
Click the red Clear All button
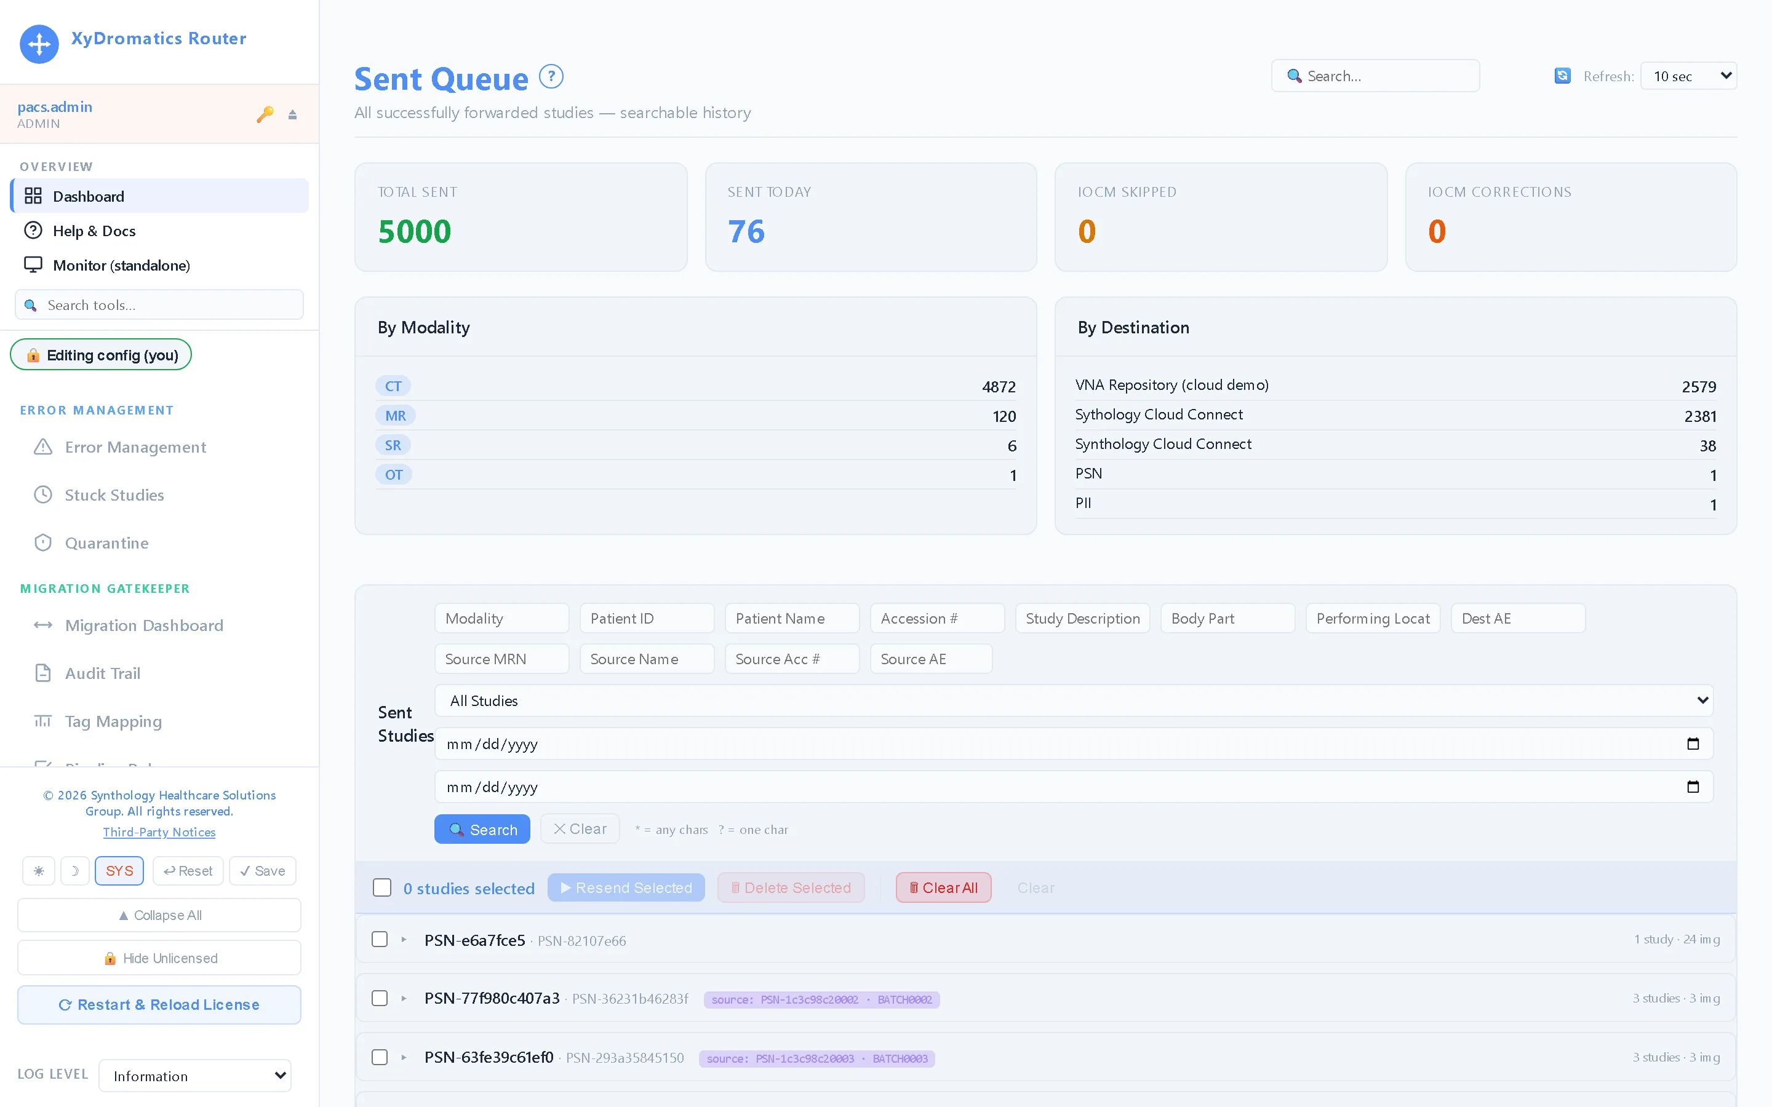pos(943,887)
